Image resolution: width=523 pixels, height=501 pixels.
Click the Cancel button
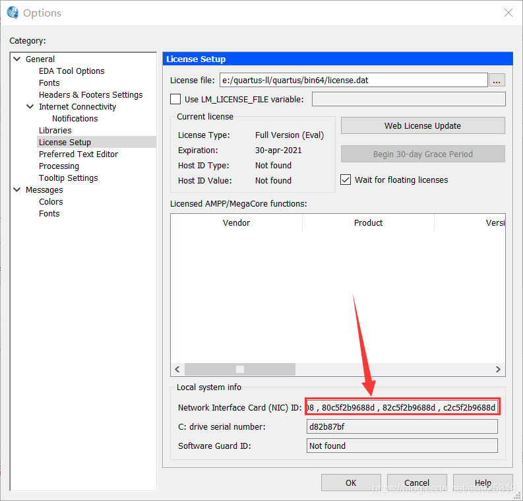(417, 483)
